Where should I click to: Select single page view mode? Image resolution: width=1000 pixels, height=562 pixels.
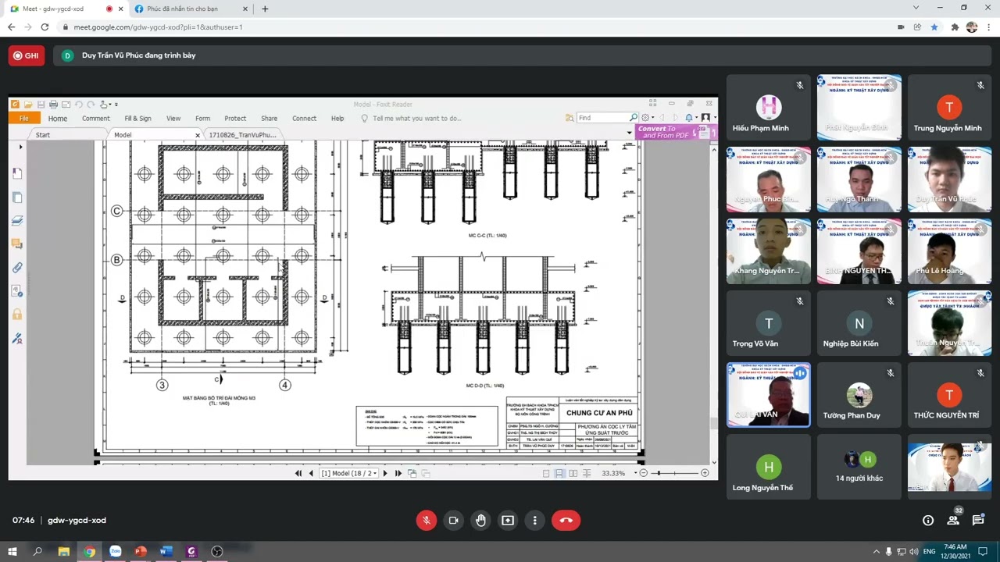(x=545, y=473)
